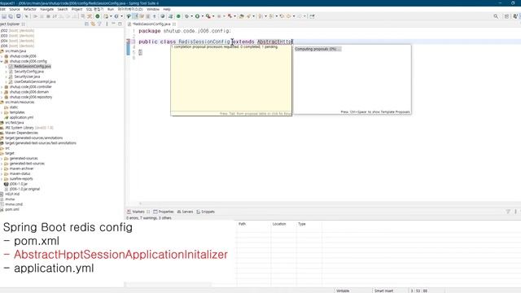Open the Run menu
This screenshot has width=521, height=293.
tap(111, 9)
